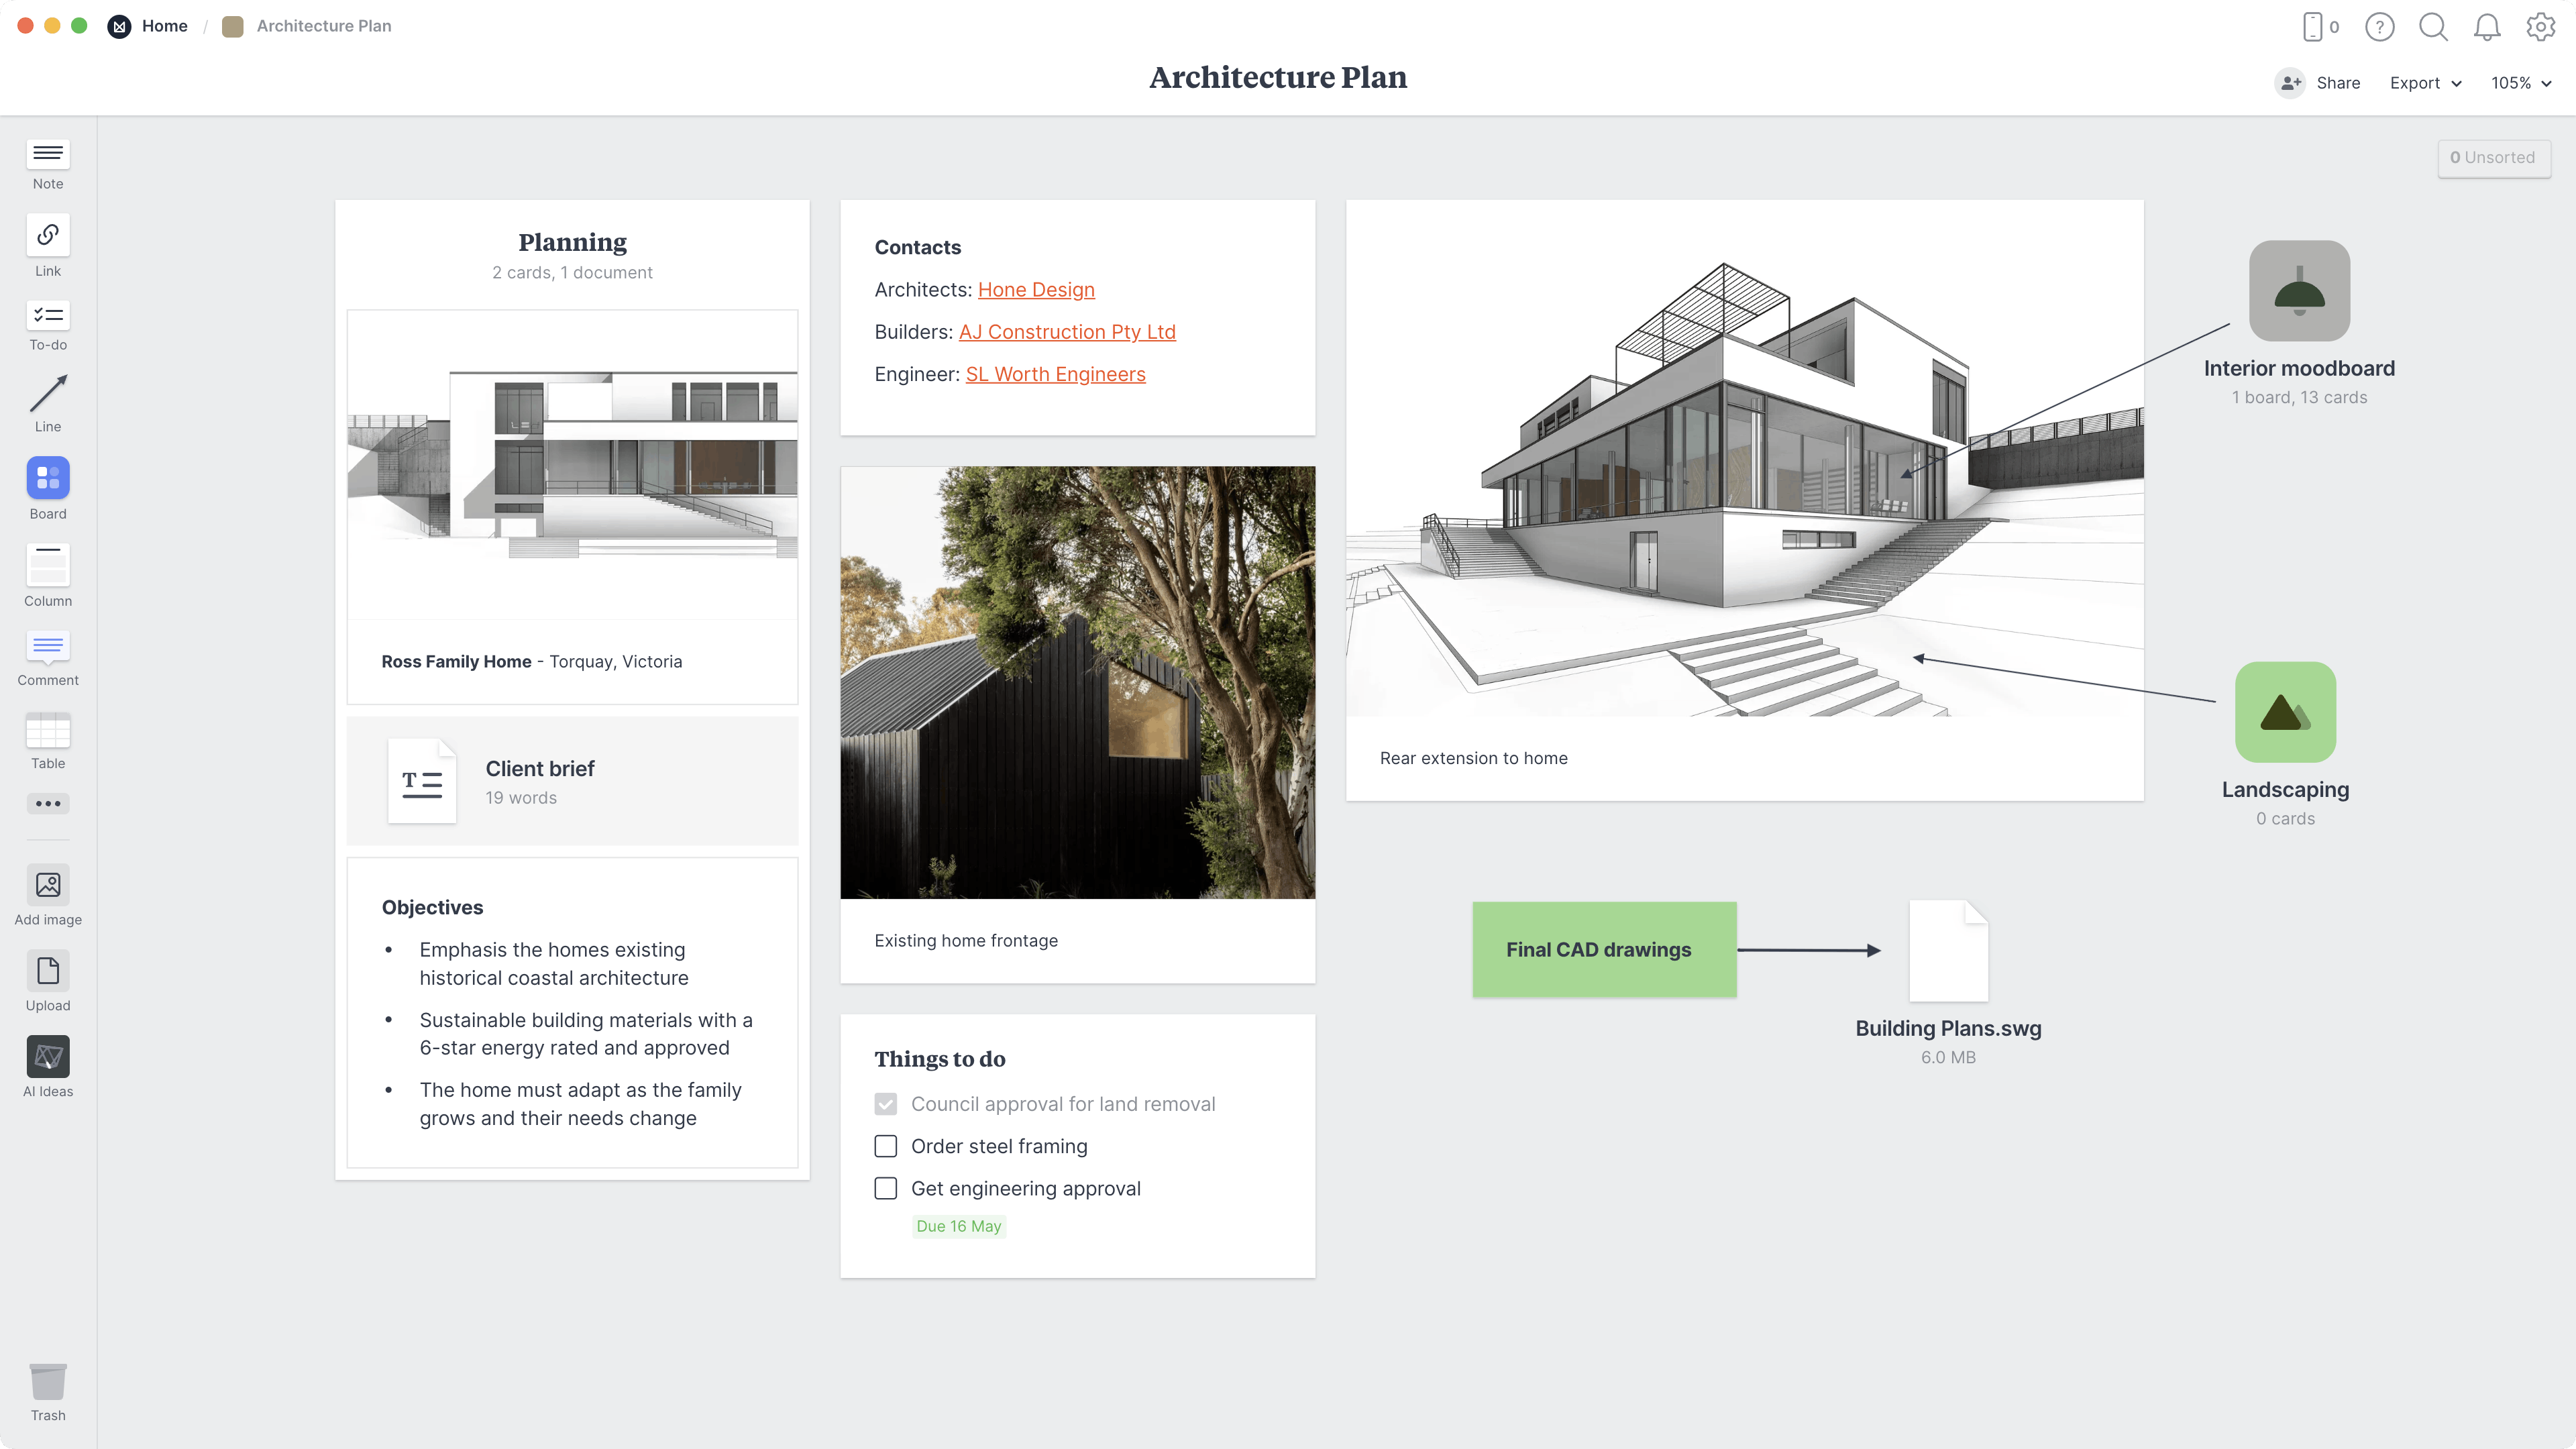Select the Board tool

(47, 479)
